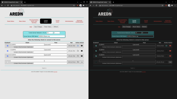Open Tunnel Client in left window

click(x=58, y=21)
